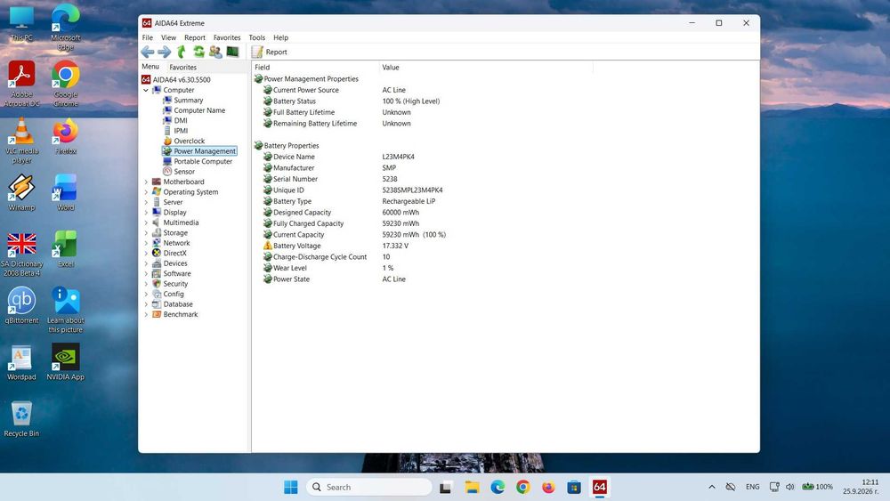Viewport: 890px width, 501px height.
Task: Open the Tools menu
Action: coord(256,37)
